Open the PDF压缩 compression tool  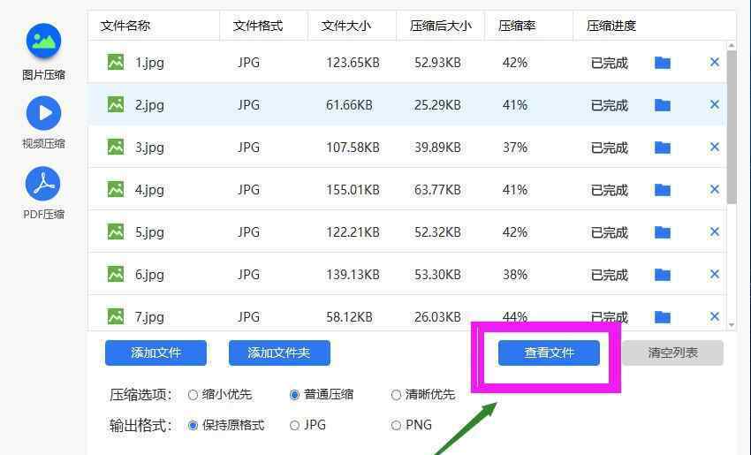(x=43, y=193)
